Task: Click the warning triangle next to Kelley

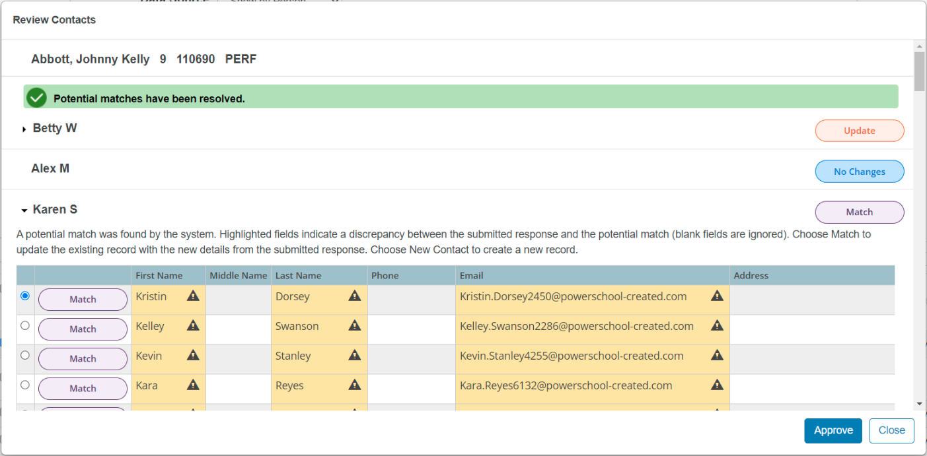Action: pyautogui.click(x=192, y=326)
